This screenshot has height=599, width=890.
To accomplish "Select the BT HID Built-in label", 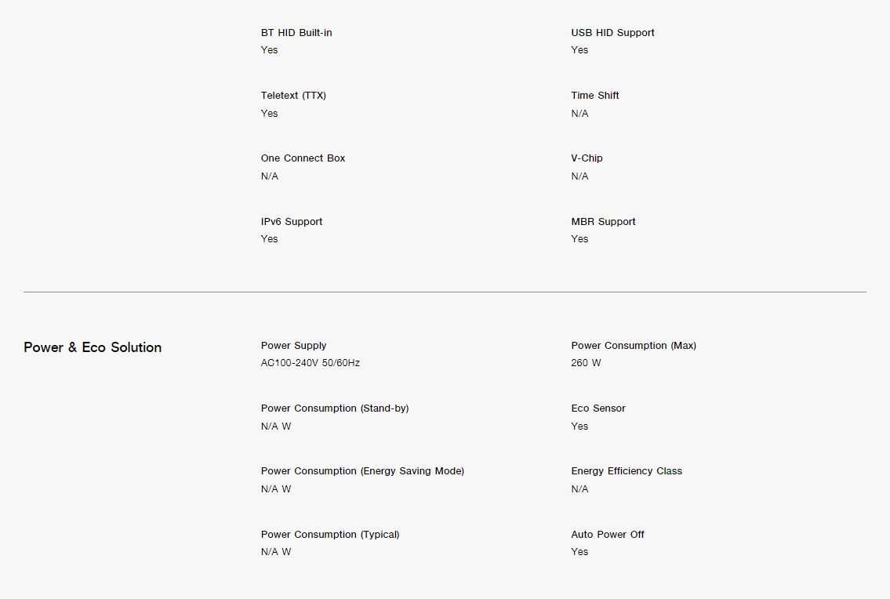I will click(x=296, y=32).
